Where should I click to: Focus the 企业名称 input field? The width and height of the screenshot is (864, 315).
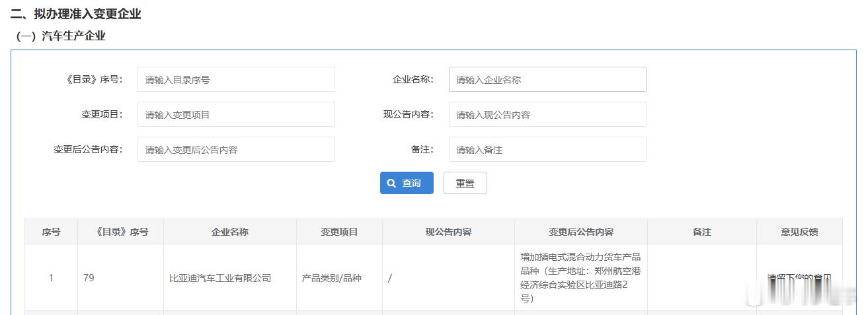point(547,79)
